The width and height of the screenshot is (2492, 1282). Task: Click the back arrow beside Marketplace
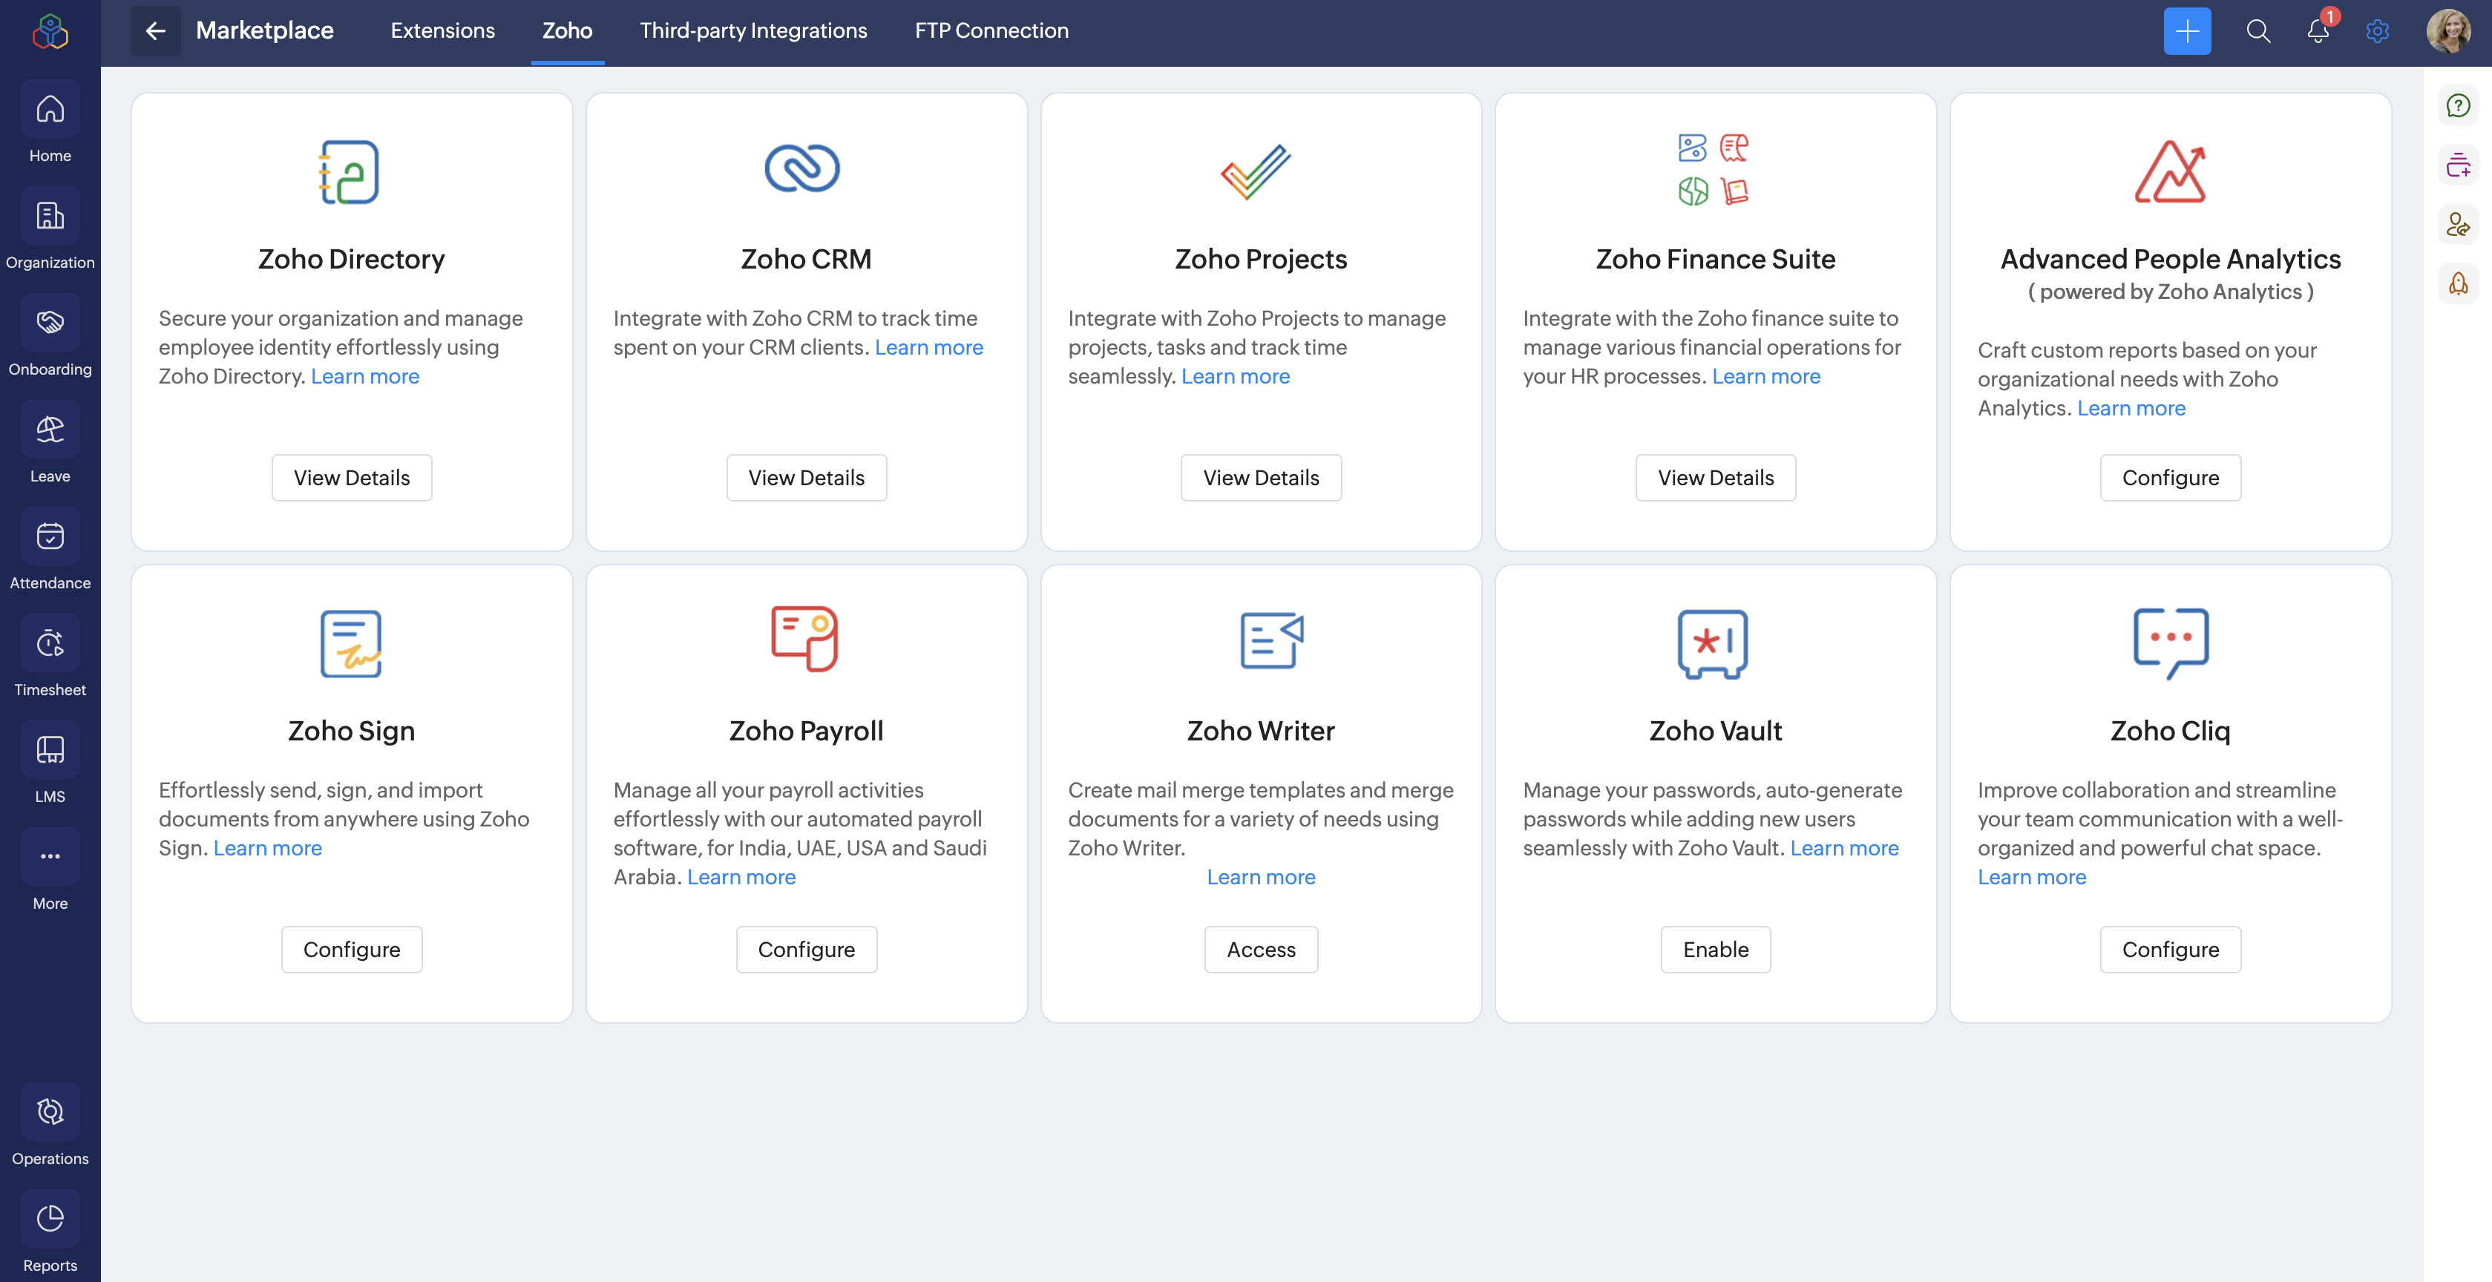pos(155,31)
